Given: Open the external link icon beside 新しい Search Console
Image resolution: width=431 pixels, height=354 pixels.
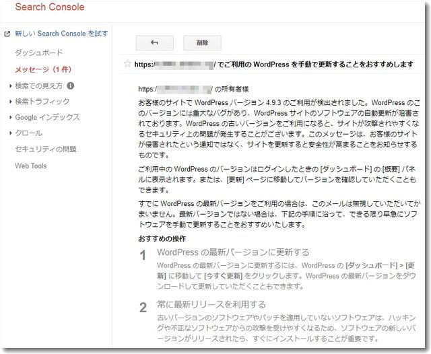Looking at the screenshot, I should pyautogui.click(x=7, y=34).
